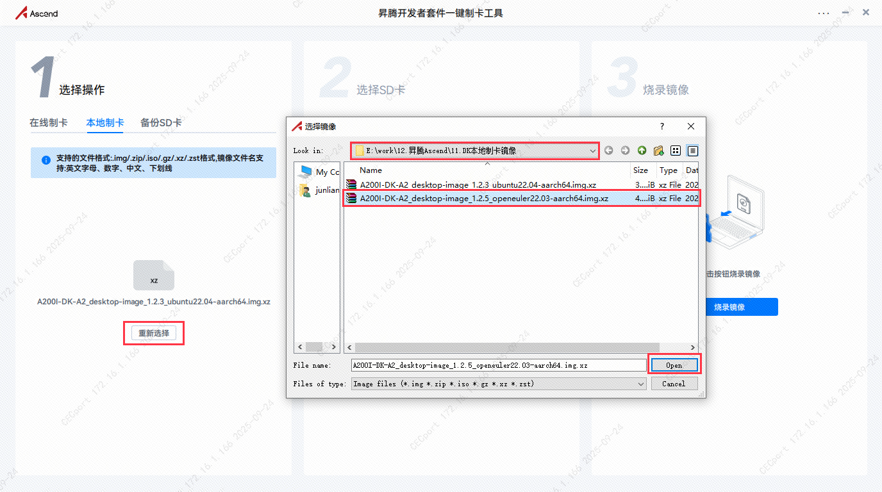The height and width of the screenshot is (492, 882).
Task: Click the Cancel button in dialog
Action: pos(674,384)
